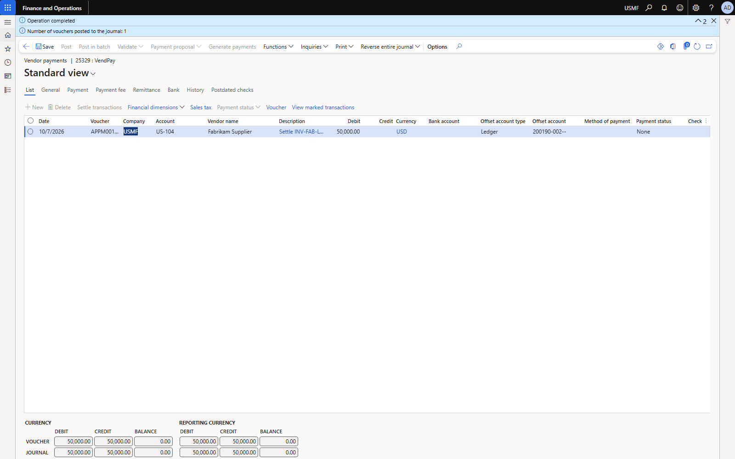This screenshot has width=735, height=459.
Task: Click USMF company picker in top bar
Action: click(631, 8)
